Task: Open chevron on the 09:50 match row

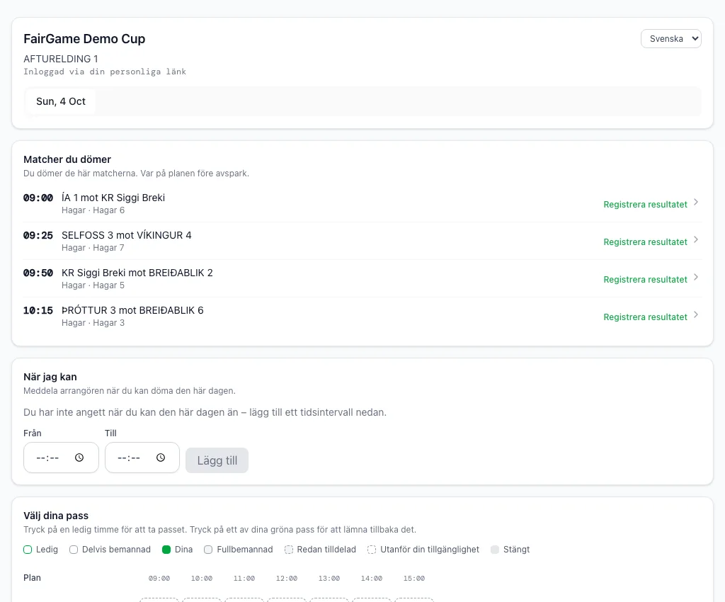Action: pyautogui.click(x=696, y=277)
